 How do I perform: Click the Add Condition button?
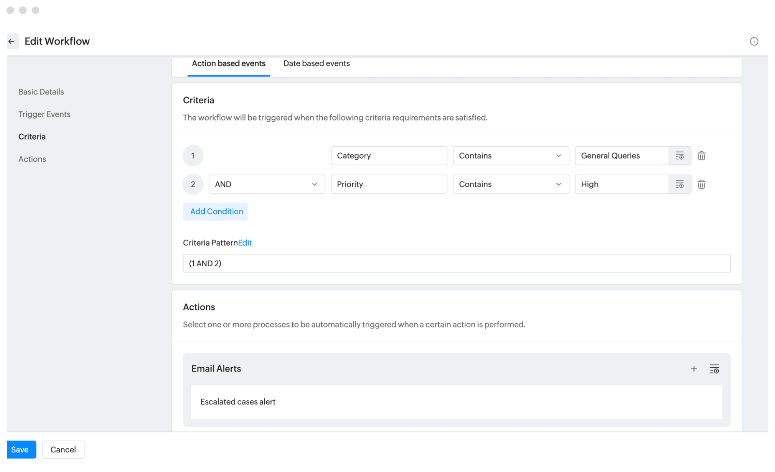pos(216,211)
